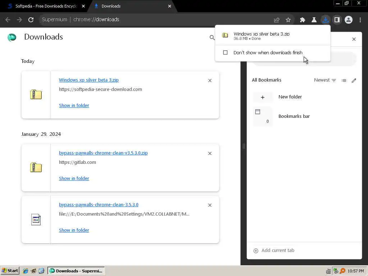Viewport: 368px width, 276px height.
Task: Launch Internet Explorer from quick launch
Action: click(26, 271)
